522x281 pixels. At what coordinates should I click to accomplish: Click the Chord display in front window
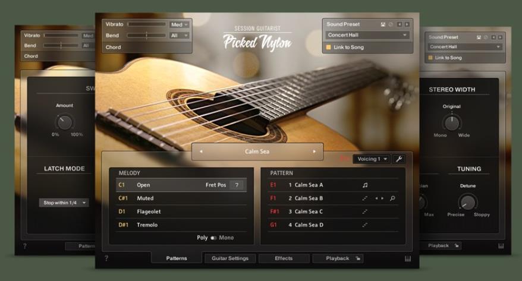(146, 47)
